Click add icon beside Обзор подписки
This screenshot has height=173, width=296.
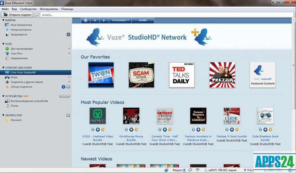(x=68, y=87)
